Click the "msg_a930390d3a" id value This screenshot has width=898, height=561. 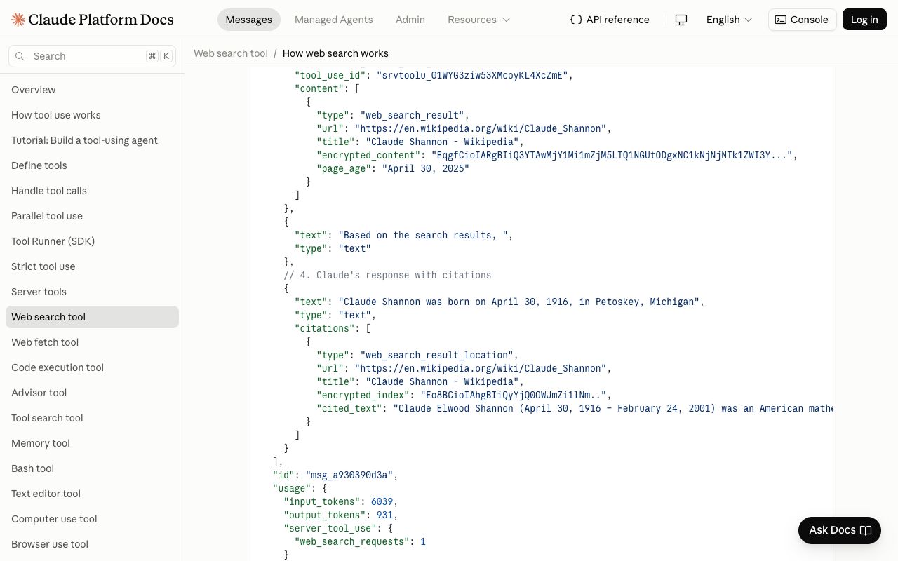(349, 475)
